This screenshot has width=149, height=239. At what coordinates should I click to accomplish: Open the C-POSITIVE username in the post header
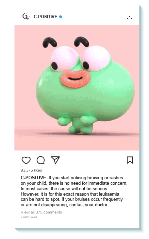click(45, 17)
